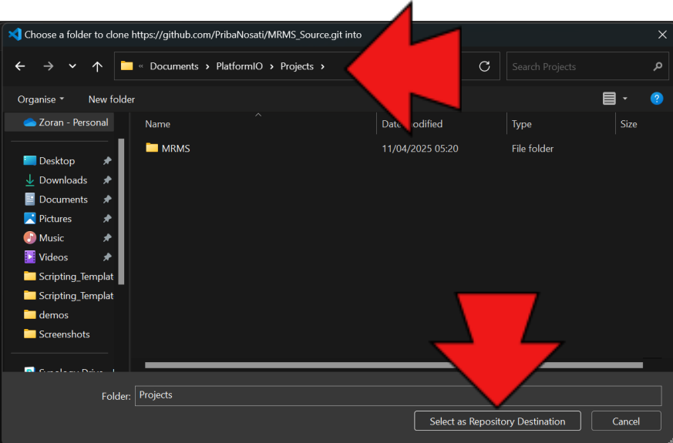Click the horizontal scrollbar of file list

point(393,364)
